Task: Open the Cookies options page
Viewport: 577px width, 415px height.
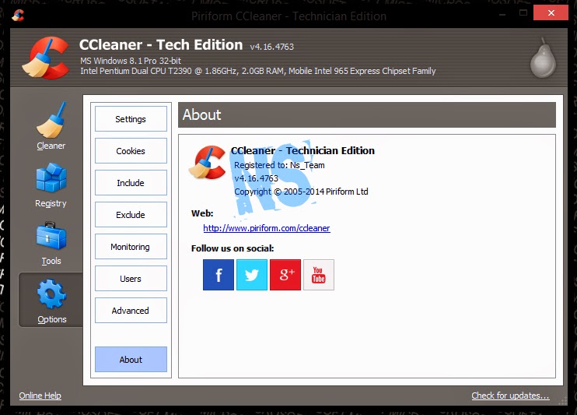Action: [x=131, y=151]
